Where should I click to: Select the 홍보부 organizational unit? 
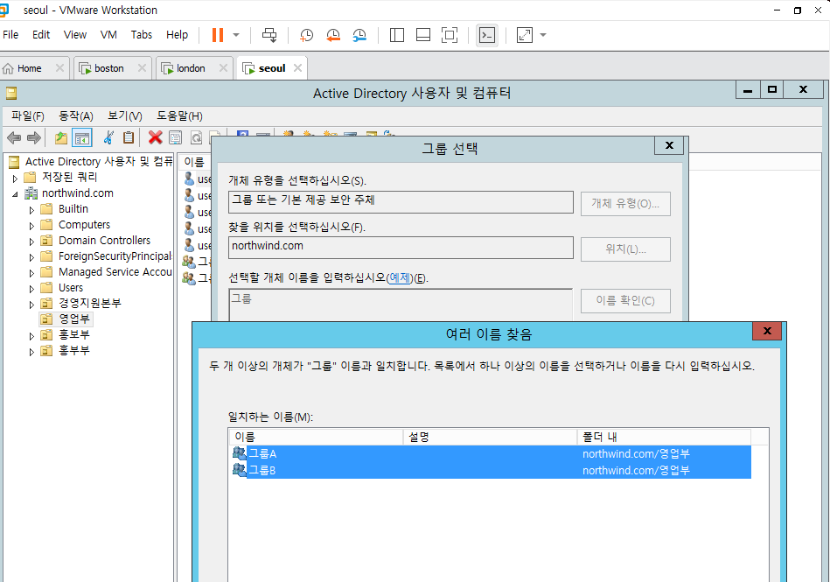[73, 334]
